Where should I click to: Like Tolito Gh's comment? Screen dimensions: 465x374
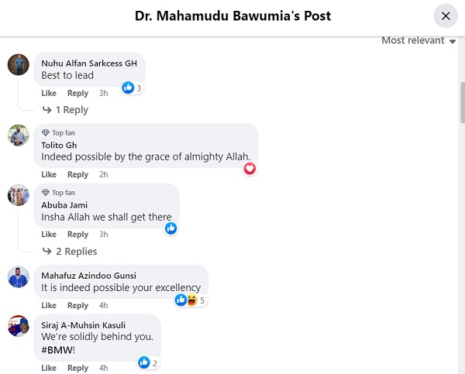(49, 174)
